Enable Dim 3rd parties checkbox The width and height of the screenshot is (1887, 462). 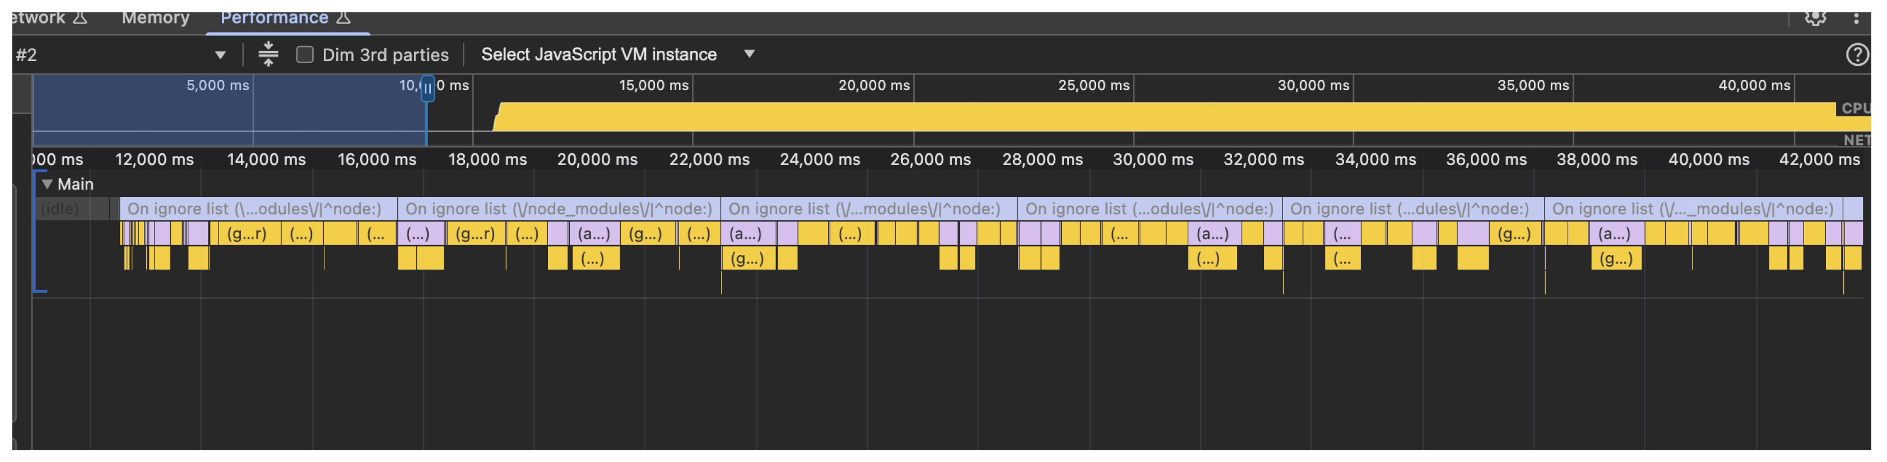point(305,55)
